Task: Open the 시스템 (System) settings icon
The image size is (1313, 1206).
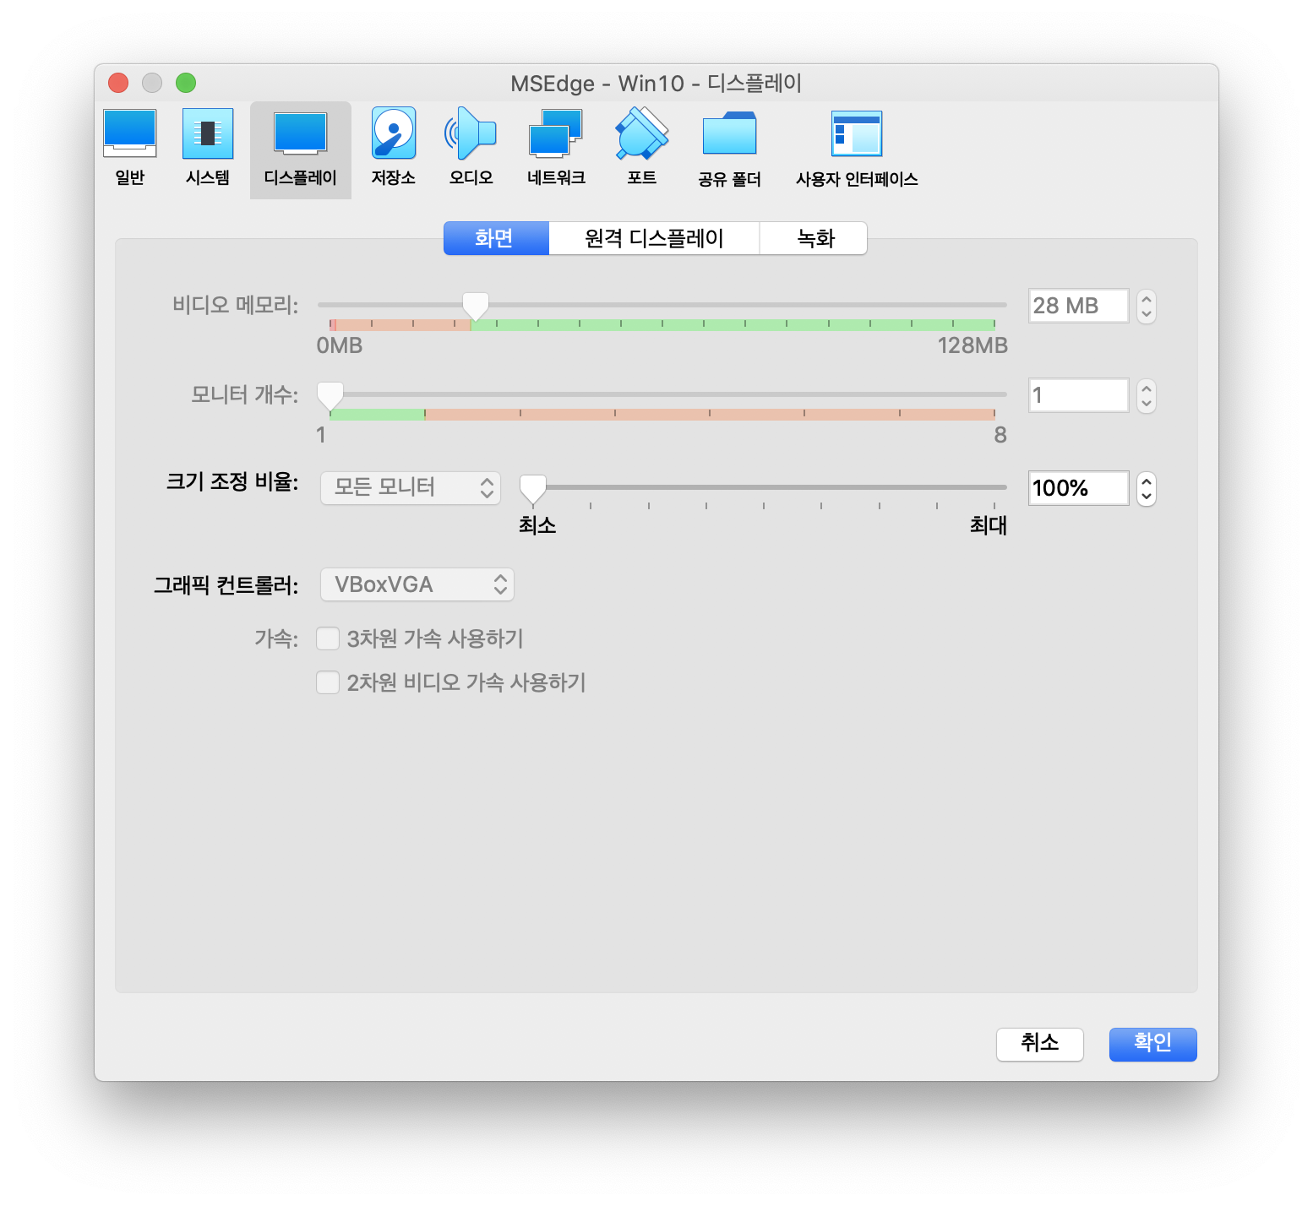Action: [208, 135]
